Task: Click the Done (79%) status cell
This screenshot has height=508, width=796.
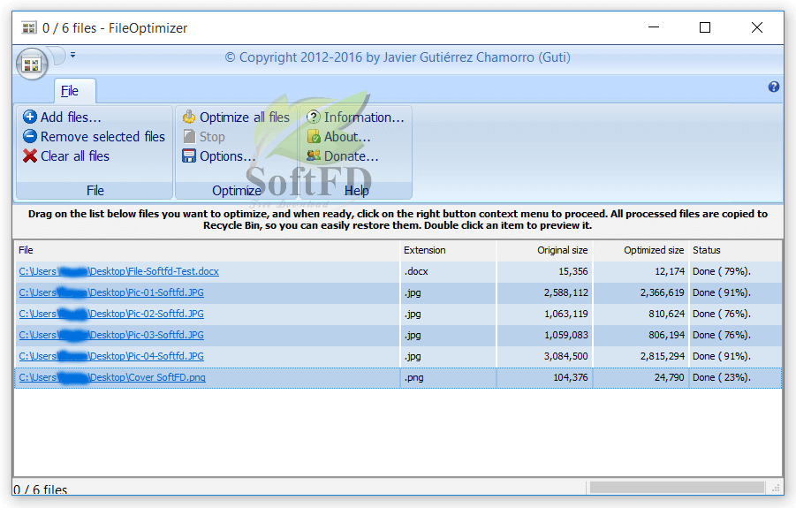Action: pyautogui.click(x=735, y=271)
